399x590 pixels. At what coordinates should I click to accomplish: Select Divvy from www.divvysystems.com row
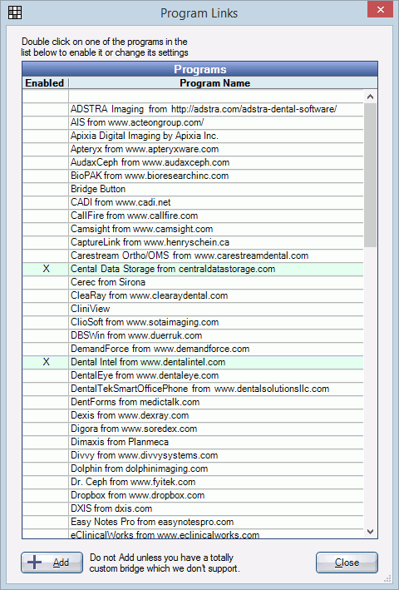pyautogui.click(x=193, y=455)
